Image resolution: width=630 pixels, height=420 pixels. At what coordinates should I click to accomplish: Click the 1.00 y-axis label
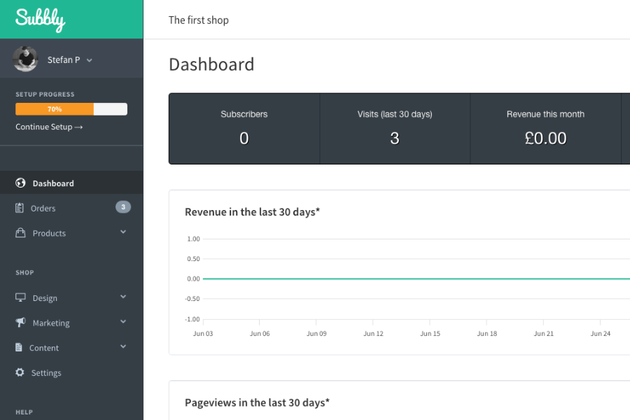tap(193, 239)
